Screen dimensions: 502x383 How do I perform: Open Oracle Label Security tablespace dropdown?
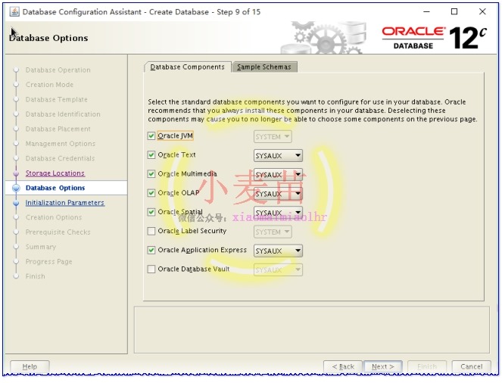[273, 232]
